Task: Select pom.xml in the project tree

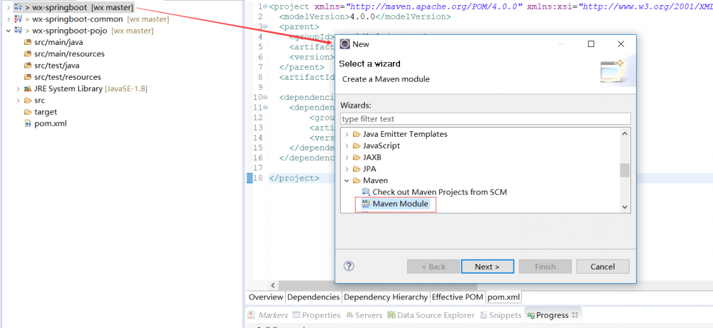Action: tap(51, 124)
